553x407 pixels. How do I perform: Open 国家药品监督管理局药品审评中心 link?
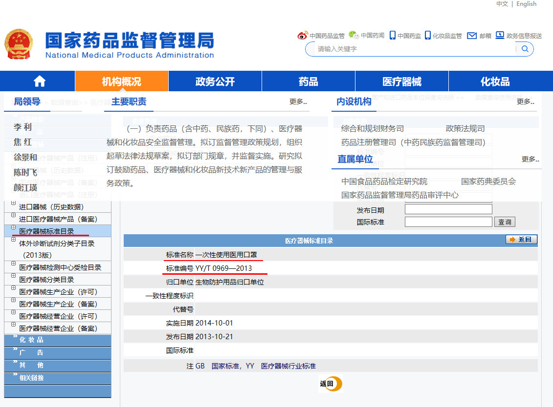coord(400,195)
